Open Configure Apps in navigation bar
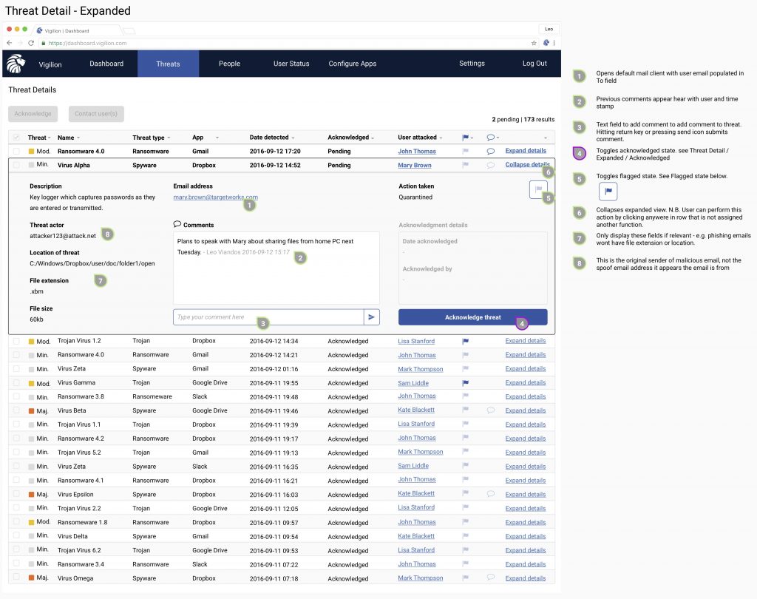The width and height of the screenshot is (757, 599). 353,64
